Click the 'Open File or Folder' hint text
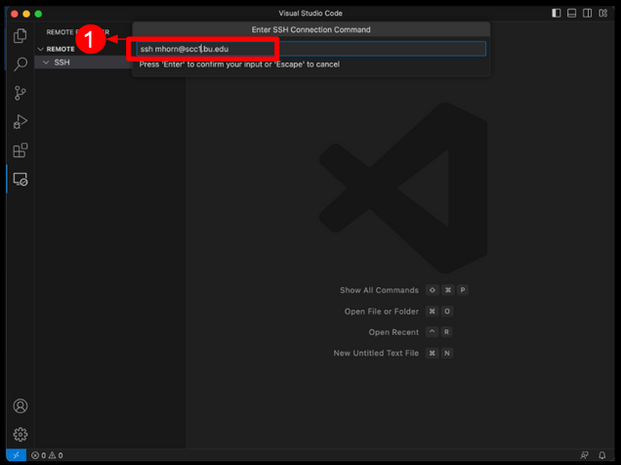621x465 pixels. tap(382, 312)
